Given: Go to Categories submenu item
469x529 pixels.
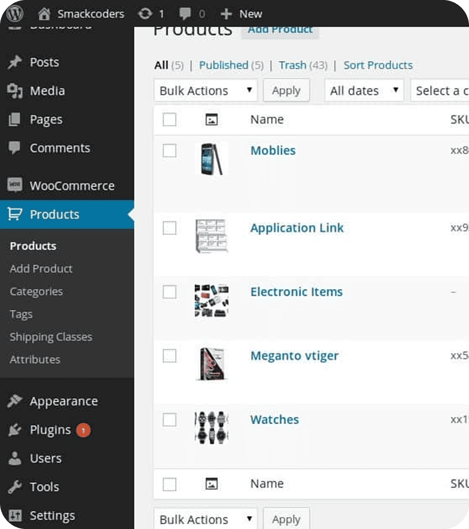Looking at the screenshot, I should 36,292.
